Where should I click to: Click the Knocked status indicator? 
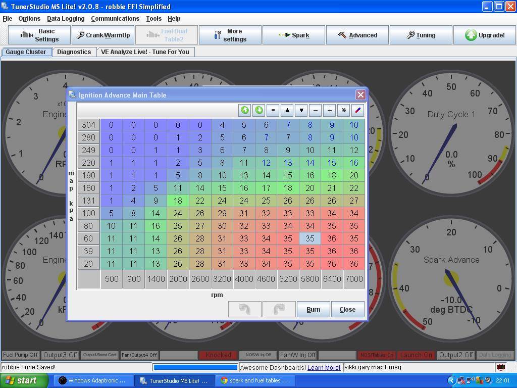pyautogui.click(x=218, y=355)
